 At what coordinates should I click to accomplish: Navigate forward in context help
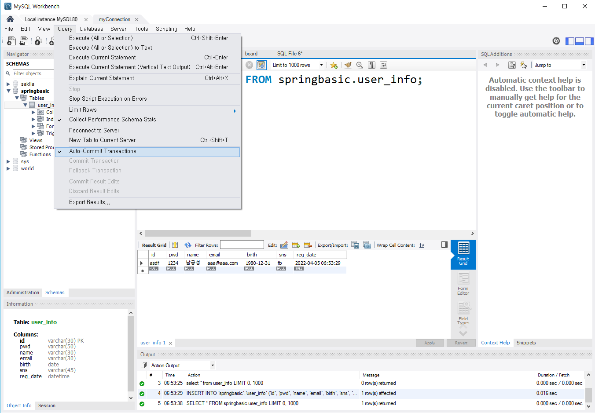click(x=498, y=65)
